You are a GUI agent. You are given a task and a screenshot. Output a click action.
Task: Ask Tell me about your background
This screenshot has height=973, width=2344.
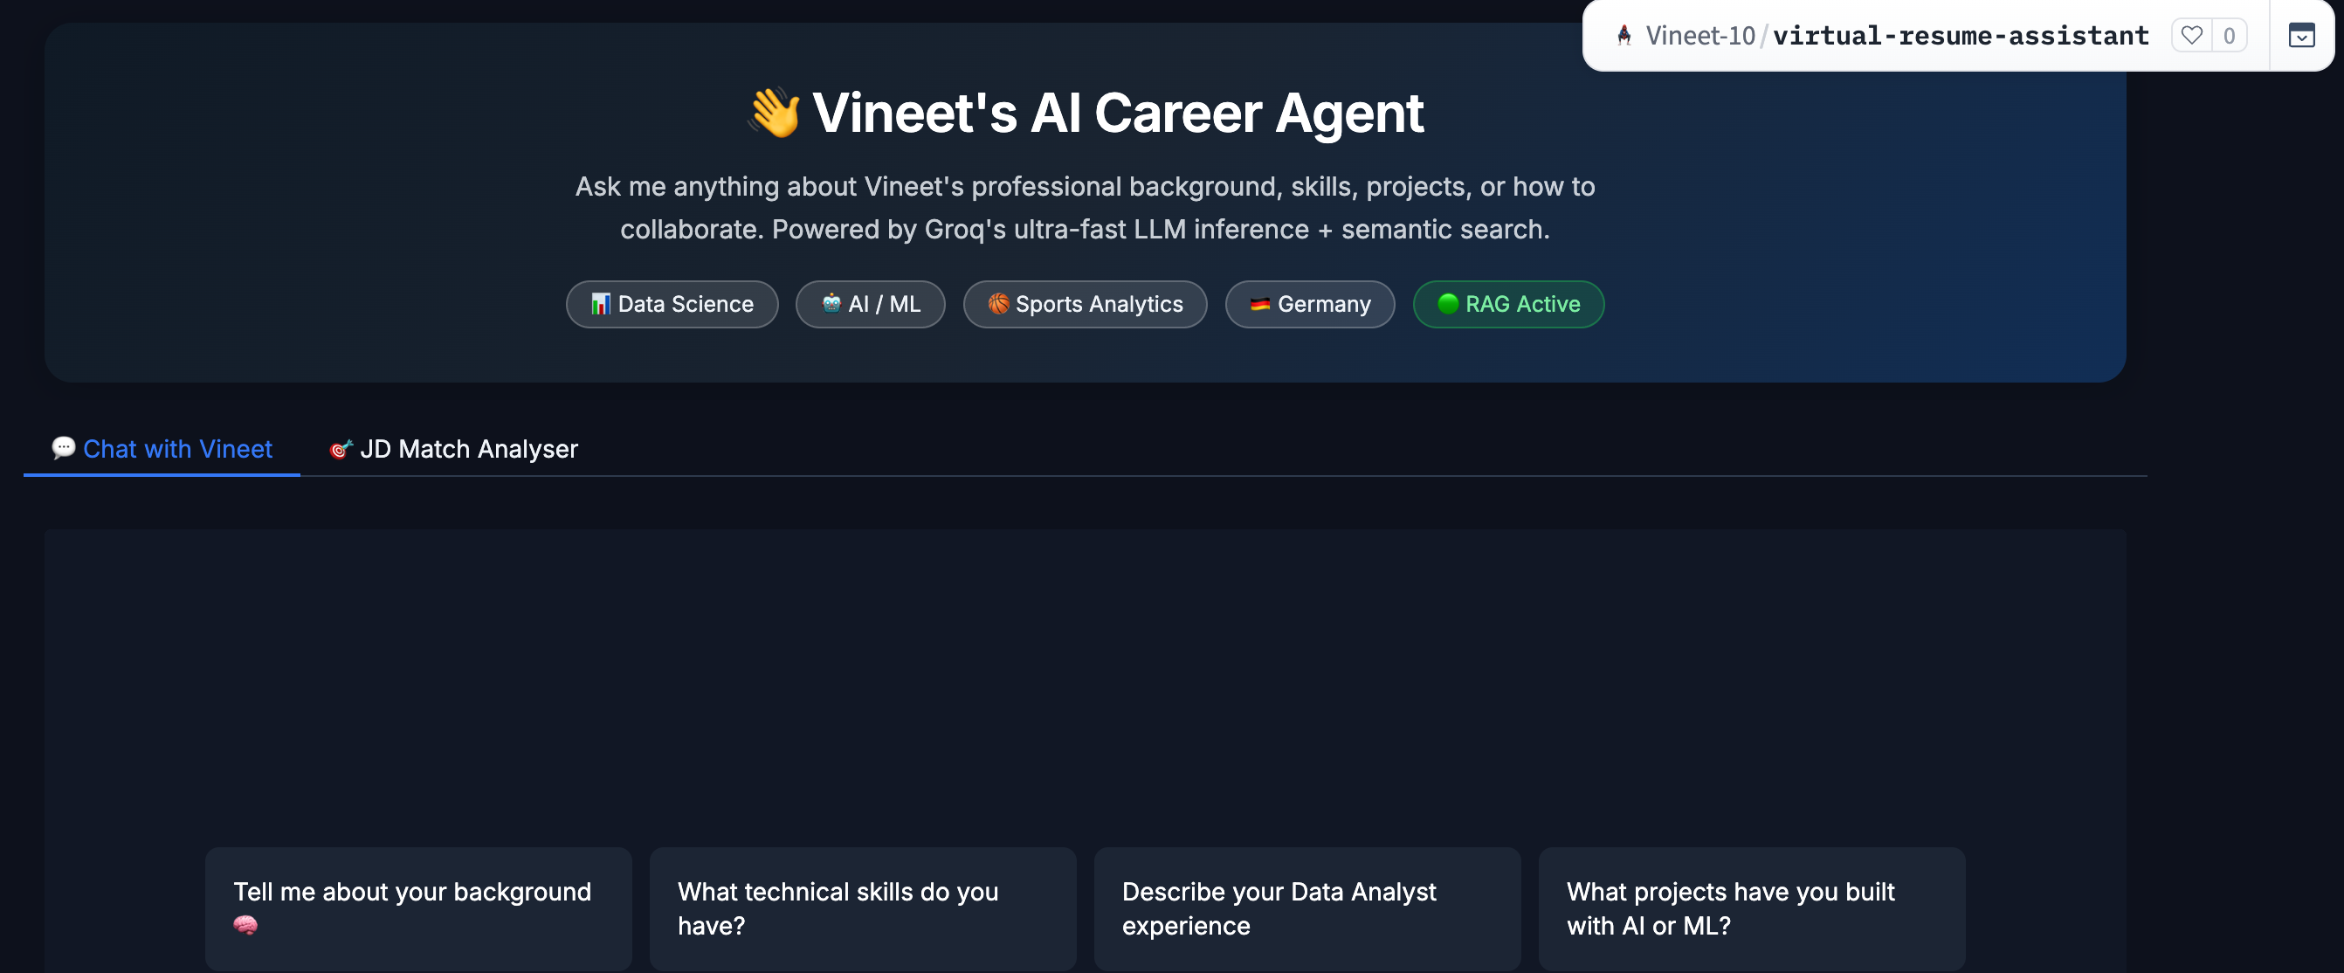tap(417, 908)
